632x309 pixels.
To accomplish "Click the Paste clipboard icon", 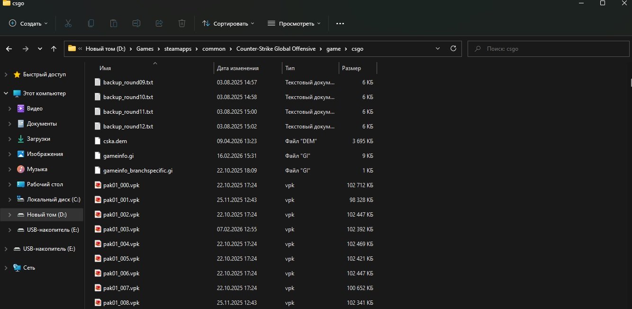I will [114, 23].
